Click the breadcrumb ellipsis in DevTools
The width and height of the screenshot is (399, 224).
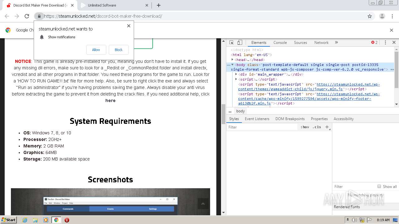[x=230, y=111]
